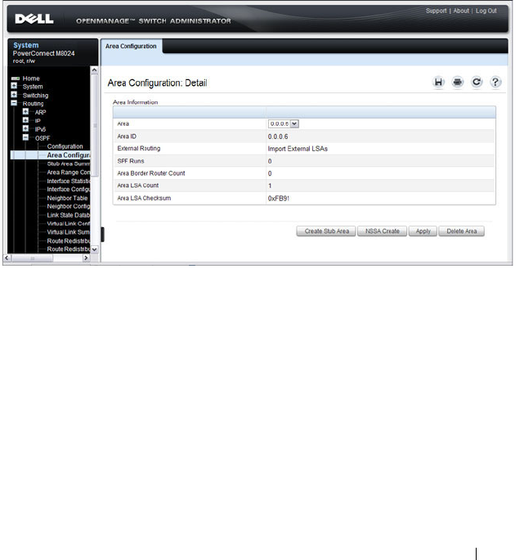The height and width of the screenshot is (560, 524).
Task: Open Interface Statistics tree item
Action: pos(68,181)
